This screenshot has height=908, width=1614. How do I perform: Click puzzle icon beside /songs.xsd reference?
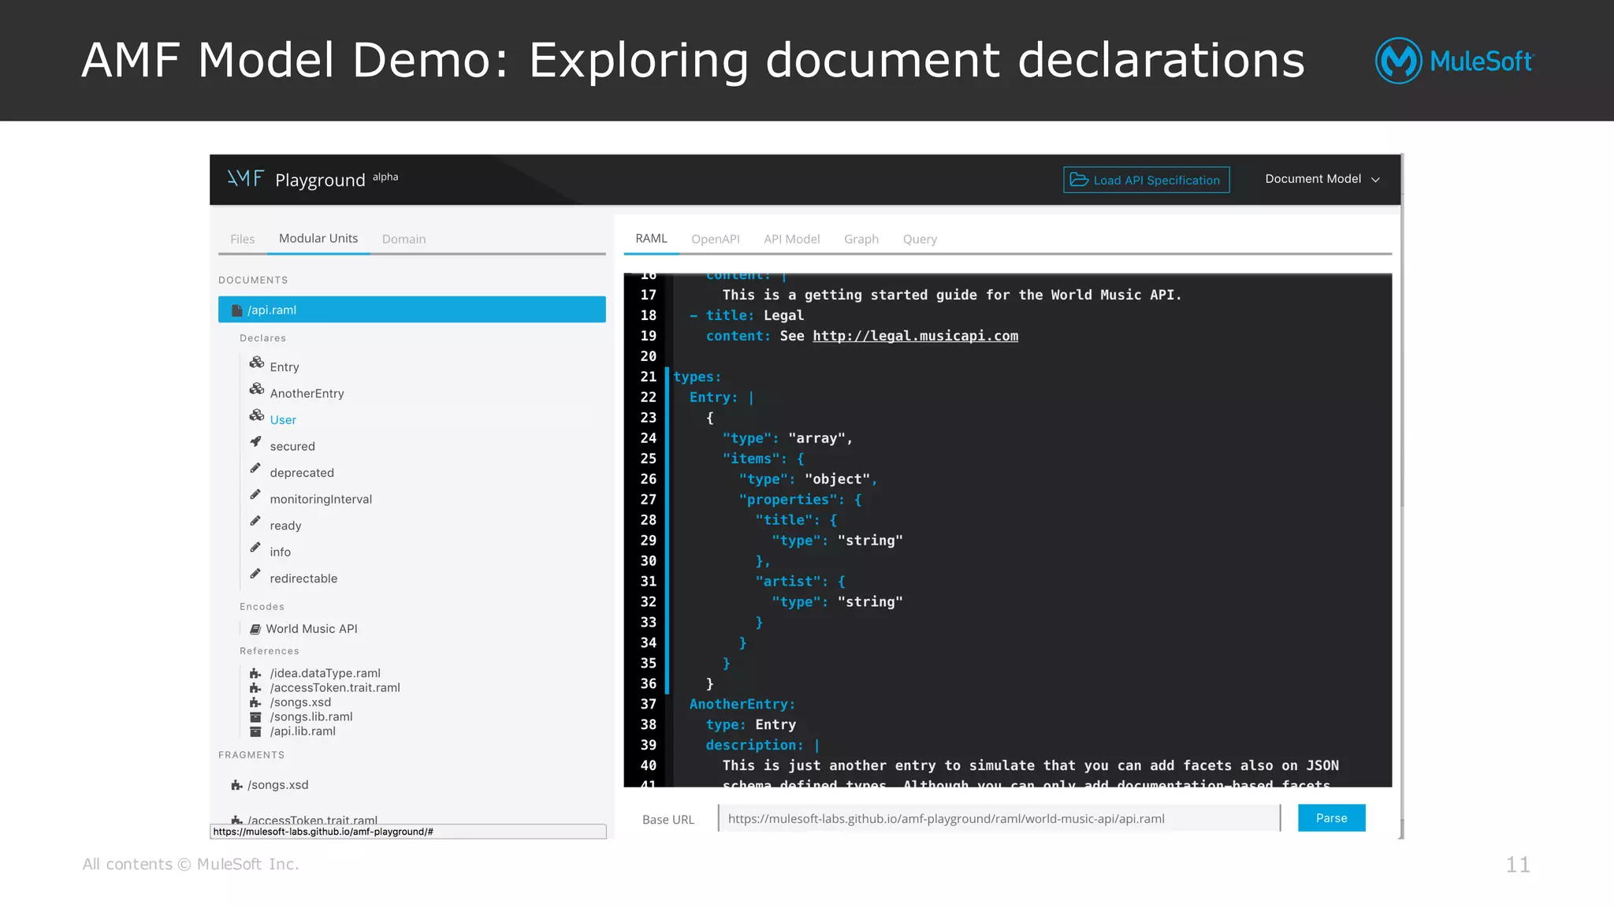(255, 702)
